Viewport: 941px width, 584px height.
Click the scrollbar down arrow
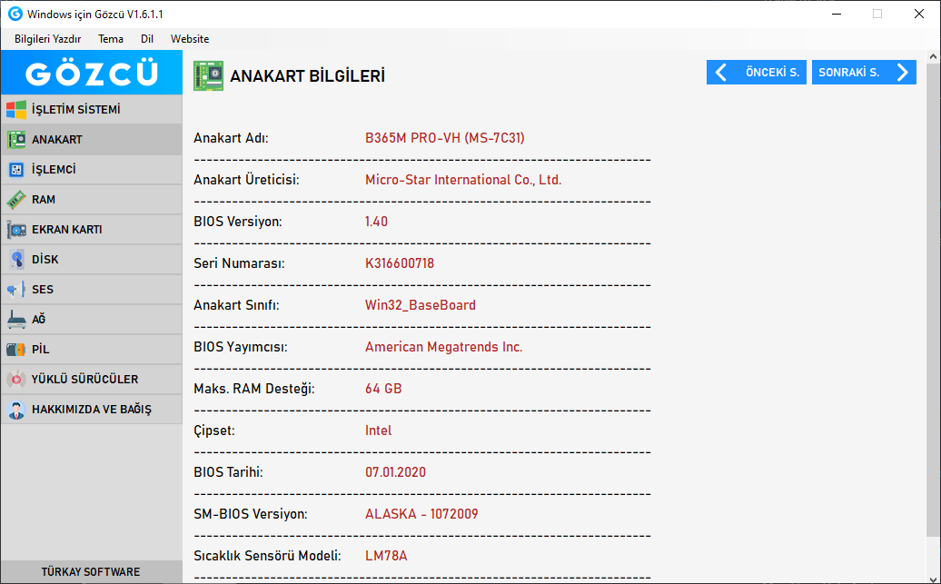[933, 578]
